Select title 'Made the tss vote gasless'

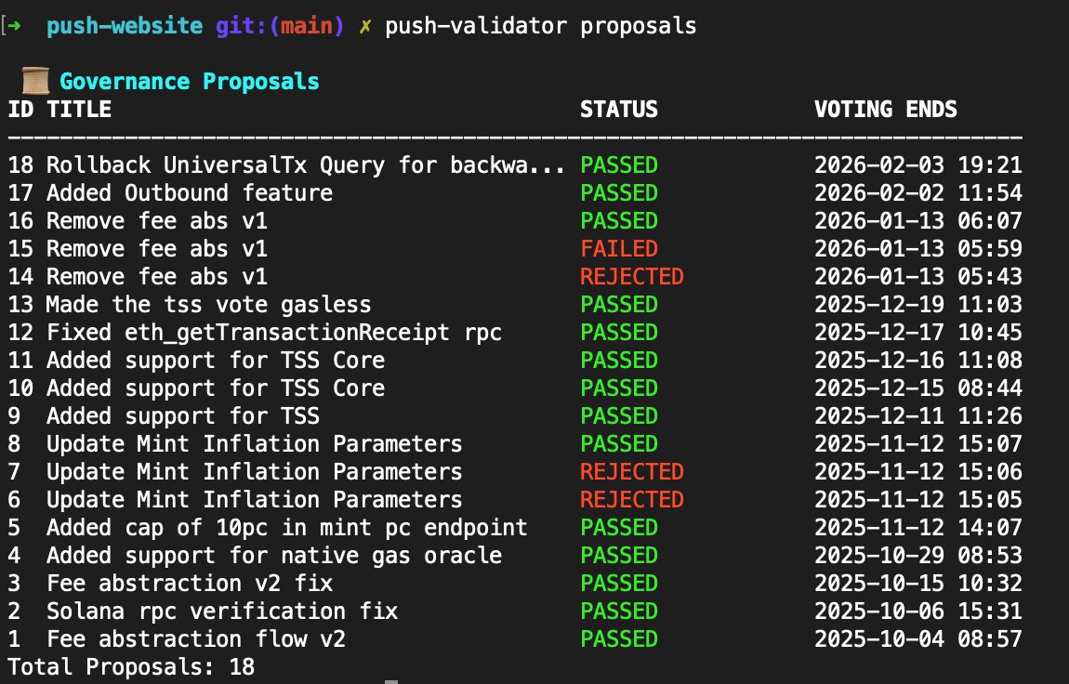[x=208, y=305]
